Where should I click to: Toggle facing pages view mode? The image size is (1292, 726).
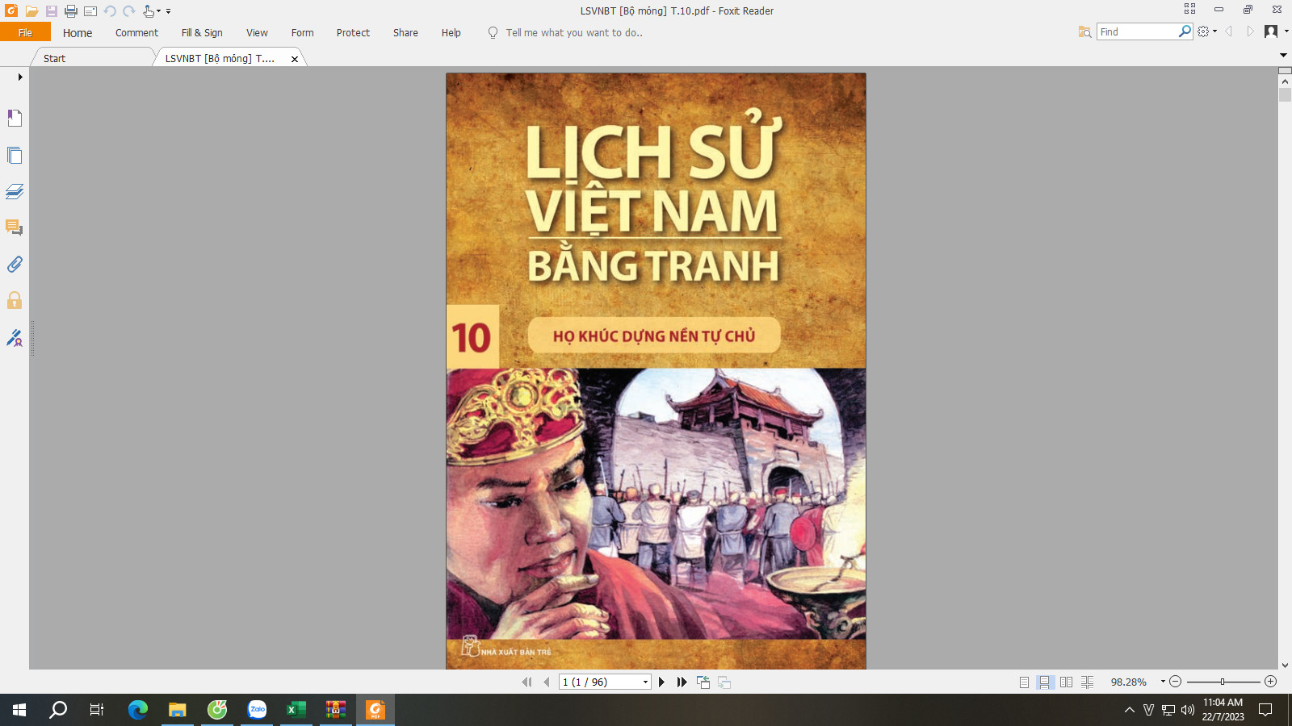1066,682
